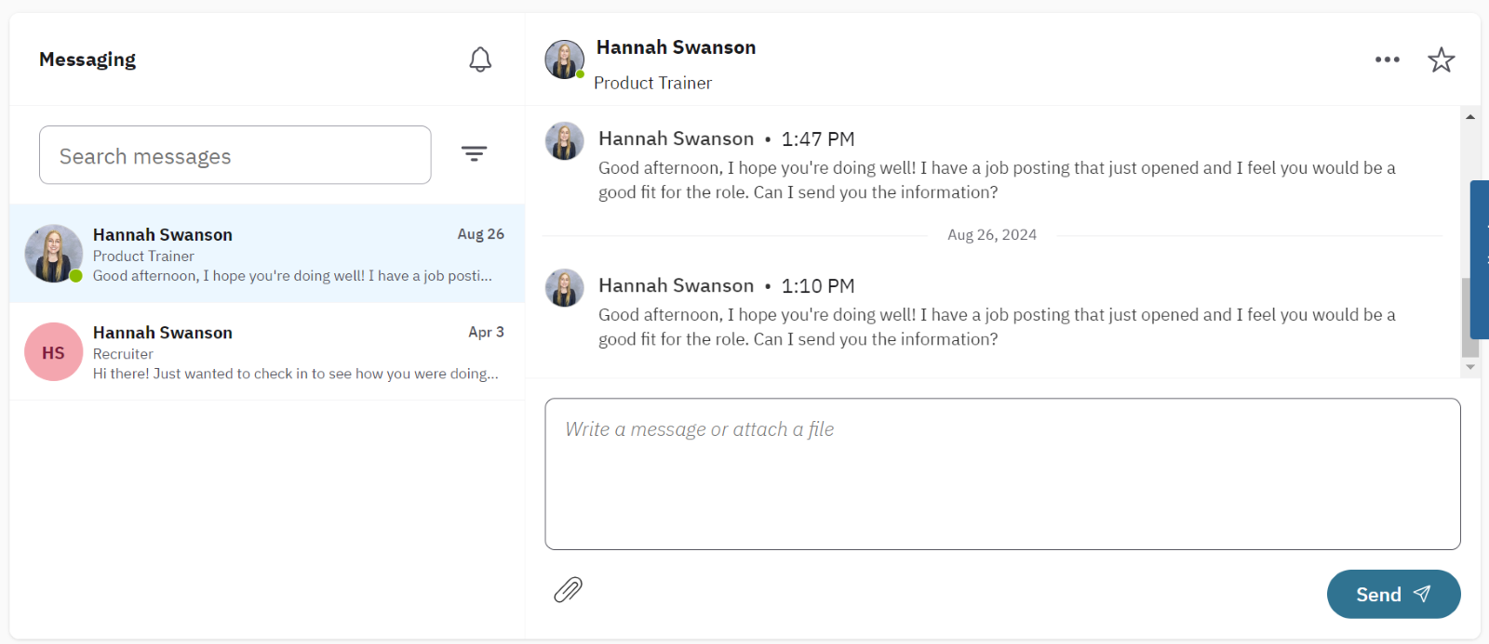Image resolution: width=1489 pixels, height=644 pixels.
Task: Open the three-dot more options menu
Action: (x=1387, y=59)
